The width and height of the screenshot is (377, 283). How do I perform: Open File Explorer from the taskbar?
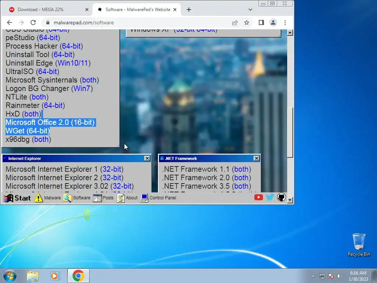(33, 276)
